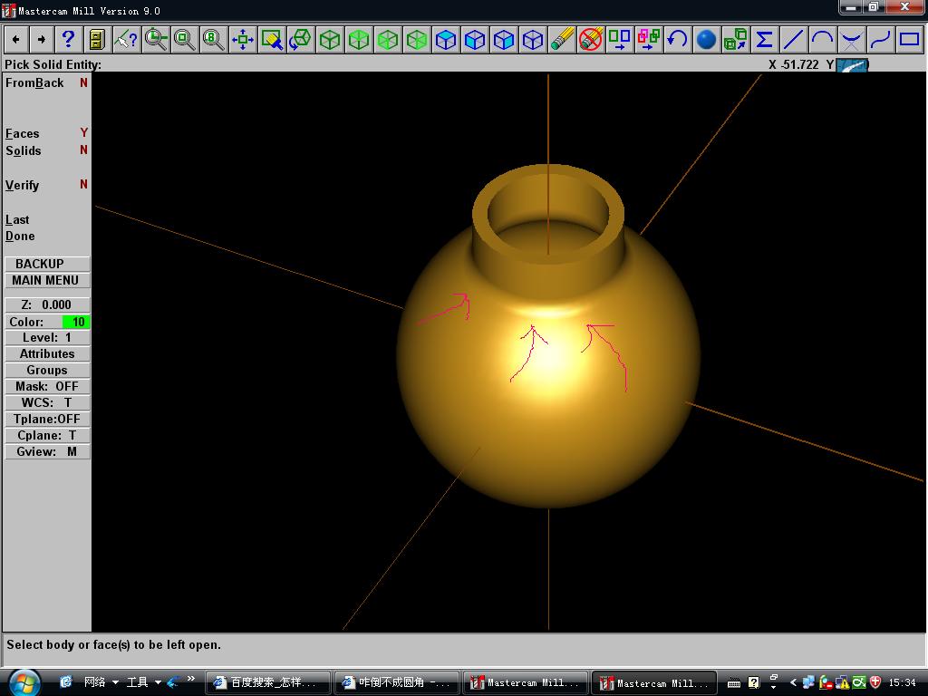Screen dimensions: 928x696
Task: Select the Delete pencil eraser icon
Action: pyautogui.click(x=562, y=40)
